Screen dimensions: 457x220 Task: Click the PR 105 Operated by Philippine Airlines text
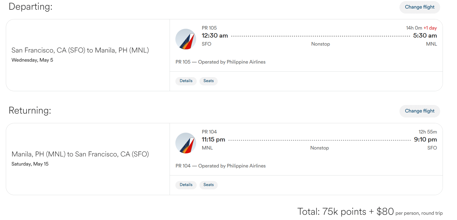tap(220, 62)
